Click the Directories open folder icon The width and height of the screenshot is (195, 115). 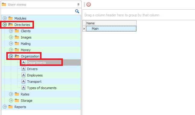coord(11,25)
